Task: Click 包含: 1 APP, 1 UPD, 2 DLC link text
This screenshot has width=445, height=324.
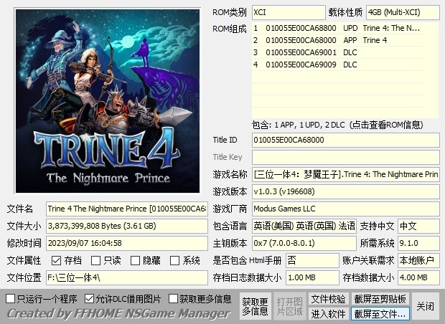Action: (x=337, y=125)
